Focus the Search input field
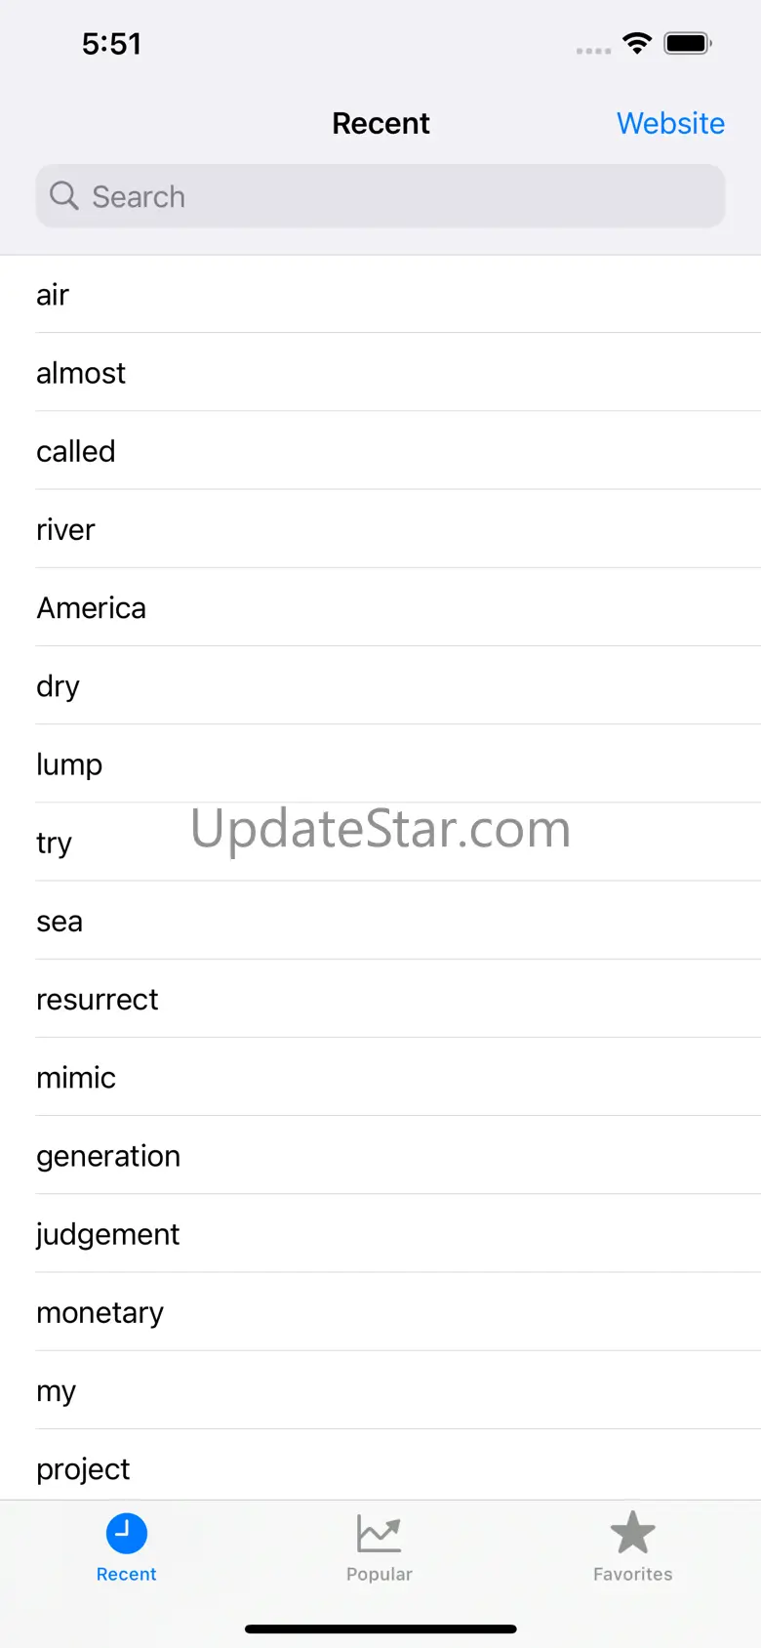Screen dimensions: 761x1648 pos(400,196)
